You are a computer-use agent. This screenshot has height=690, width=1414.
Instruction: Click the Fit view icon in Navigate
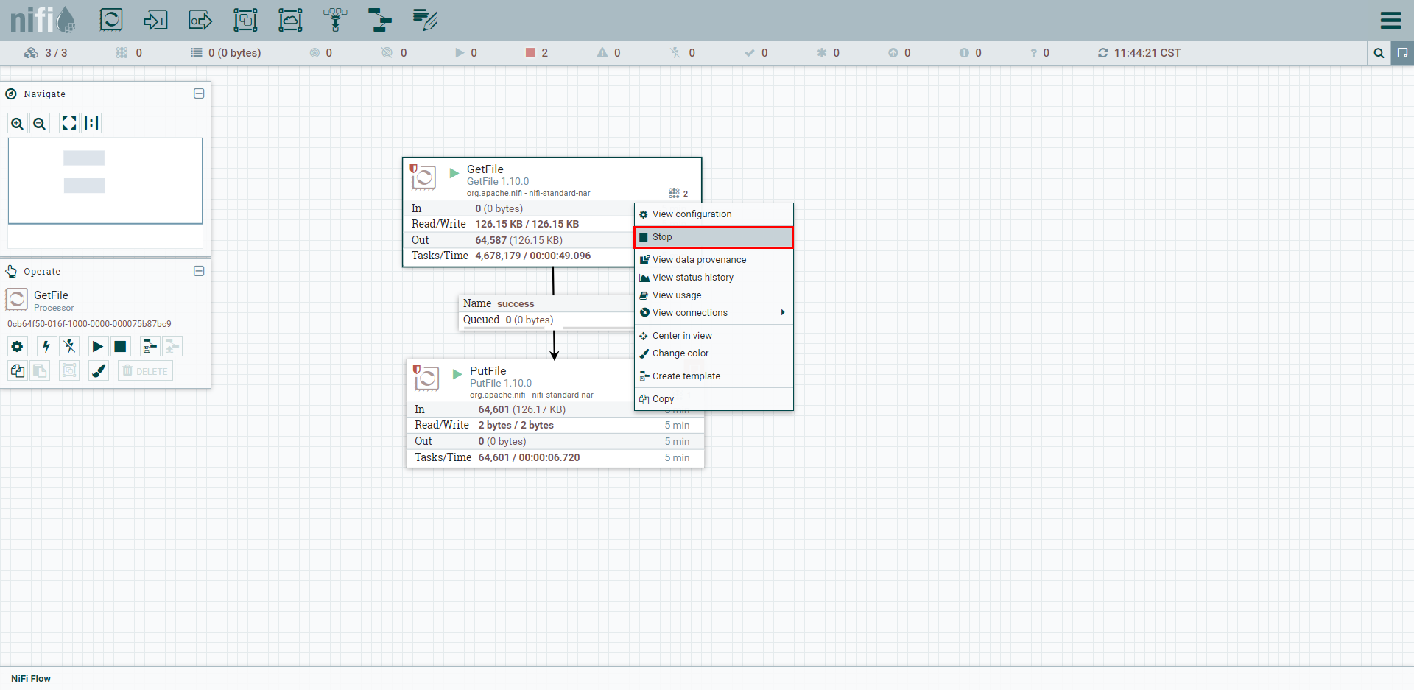coord(69,123)
